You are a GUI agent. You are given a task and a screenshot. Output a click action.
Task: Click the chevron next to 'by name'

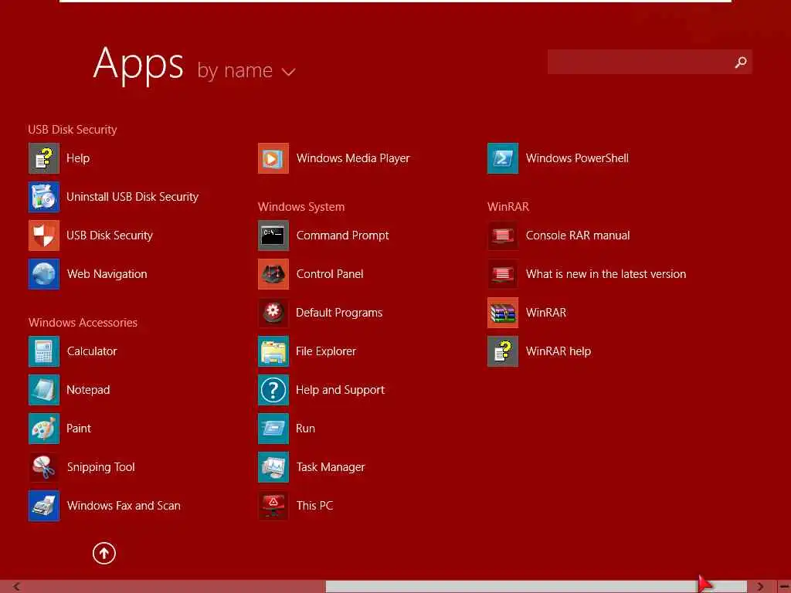289,72
